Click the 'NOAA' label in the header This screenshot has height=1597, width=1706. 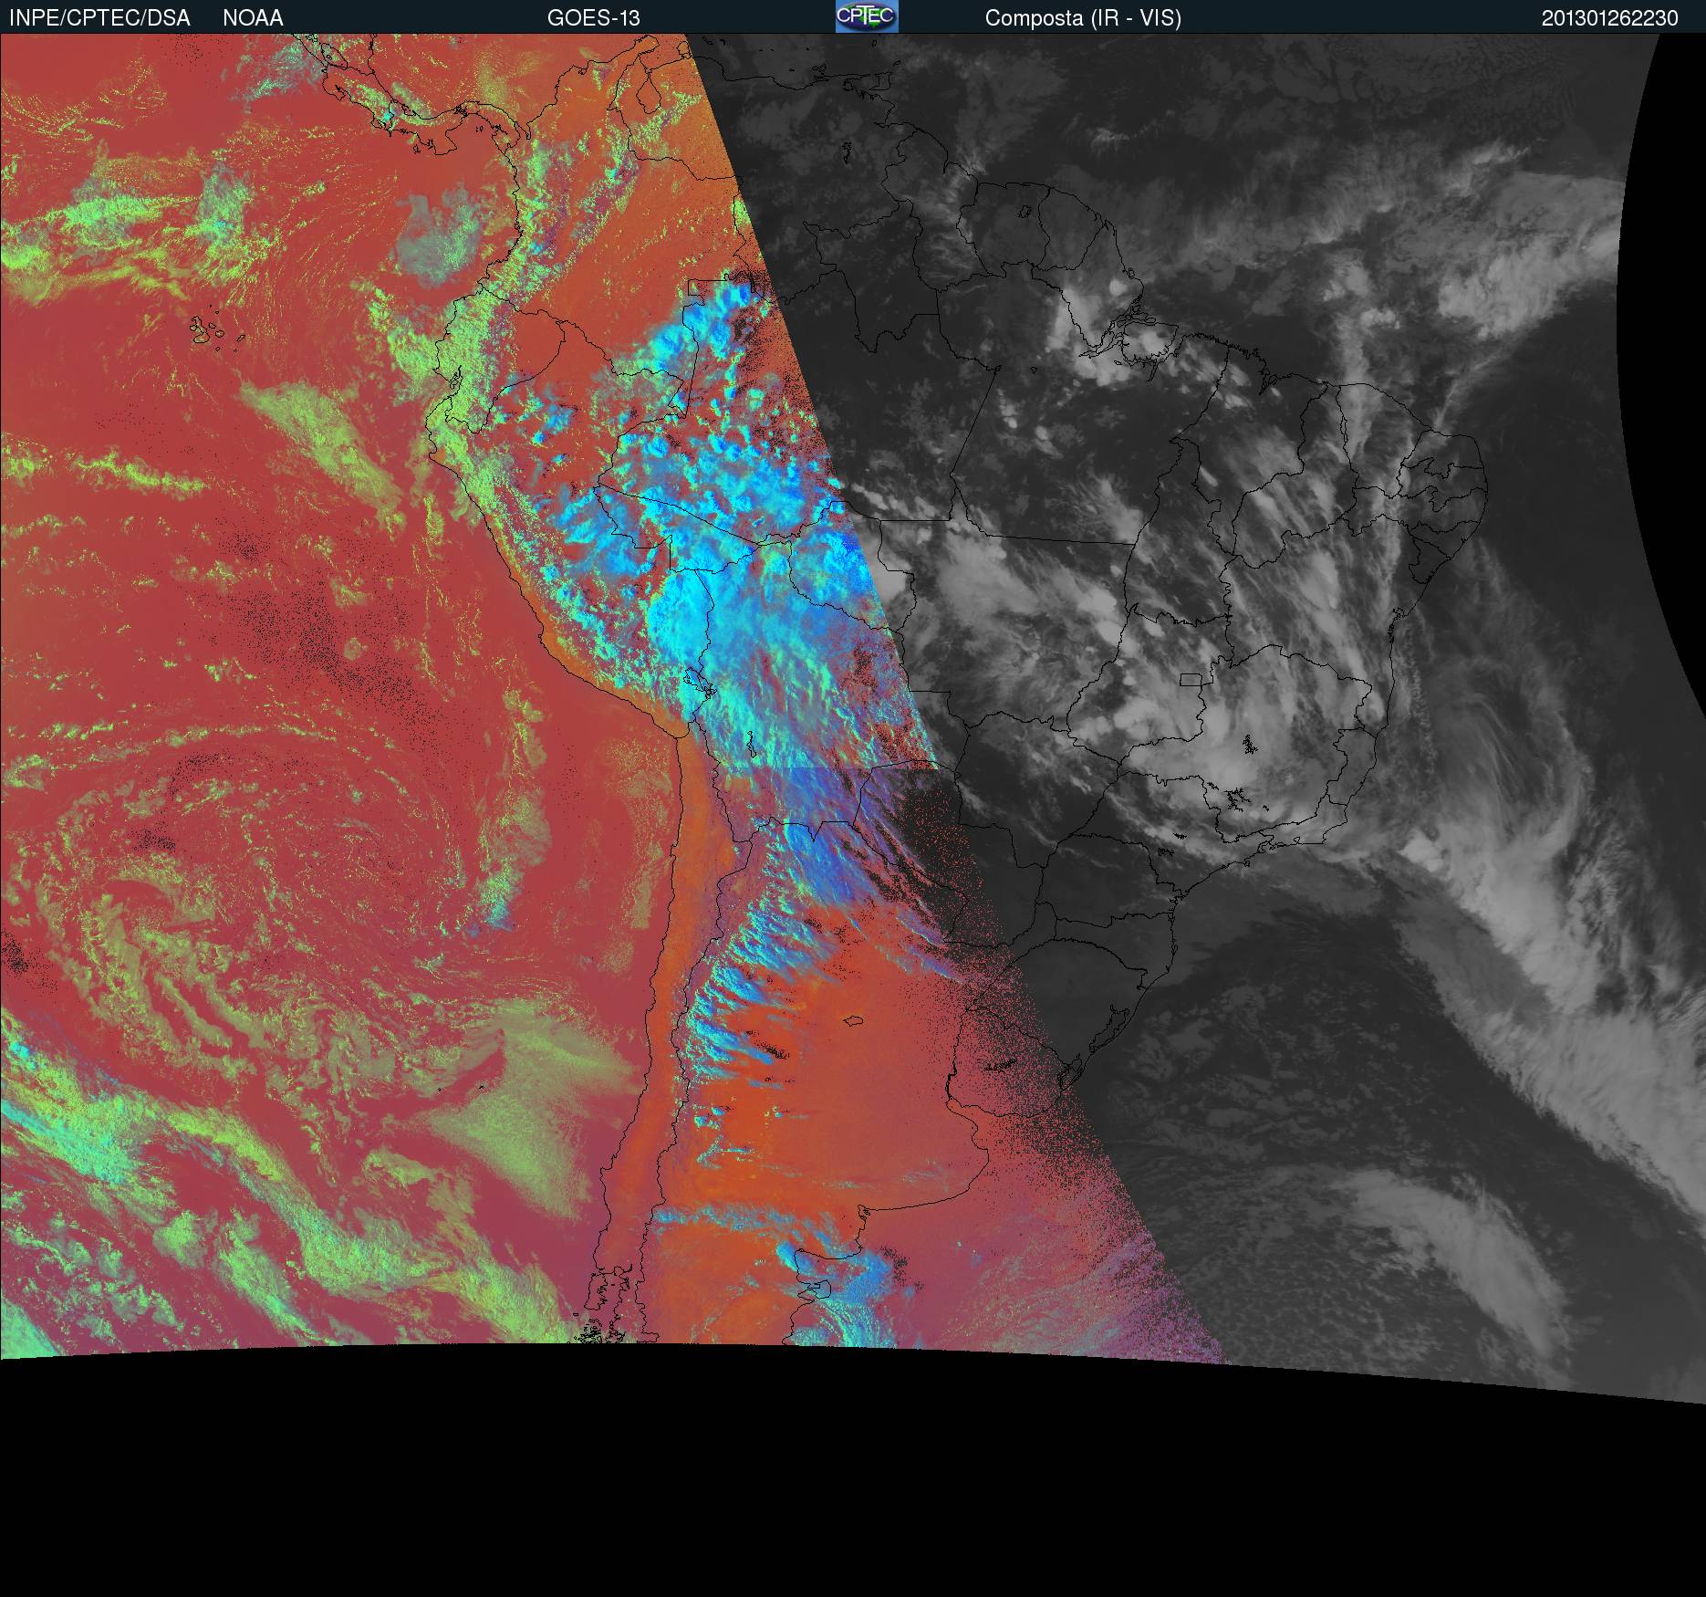pos(253,17)
